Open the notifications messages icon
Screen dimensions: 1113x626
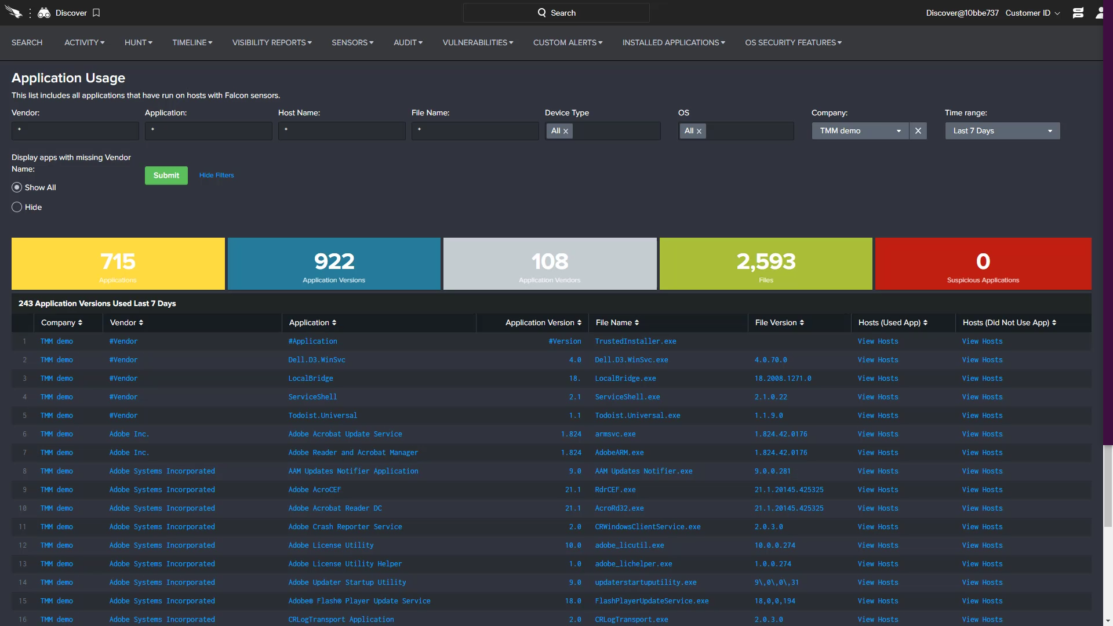pyautogui.click(x=1078, y=13)
